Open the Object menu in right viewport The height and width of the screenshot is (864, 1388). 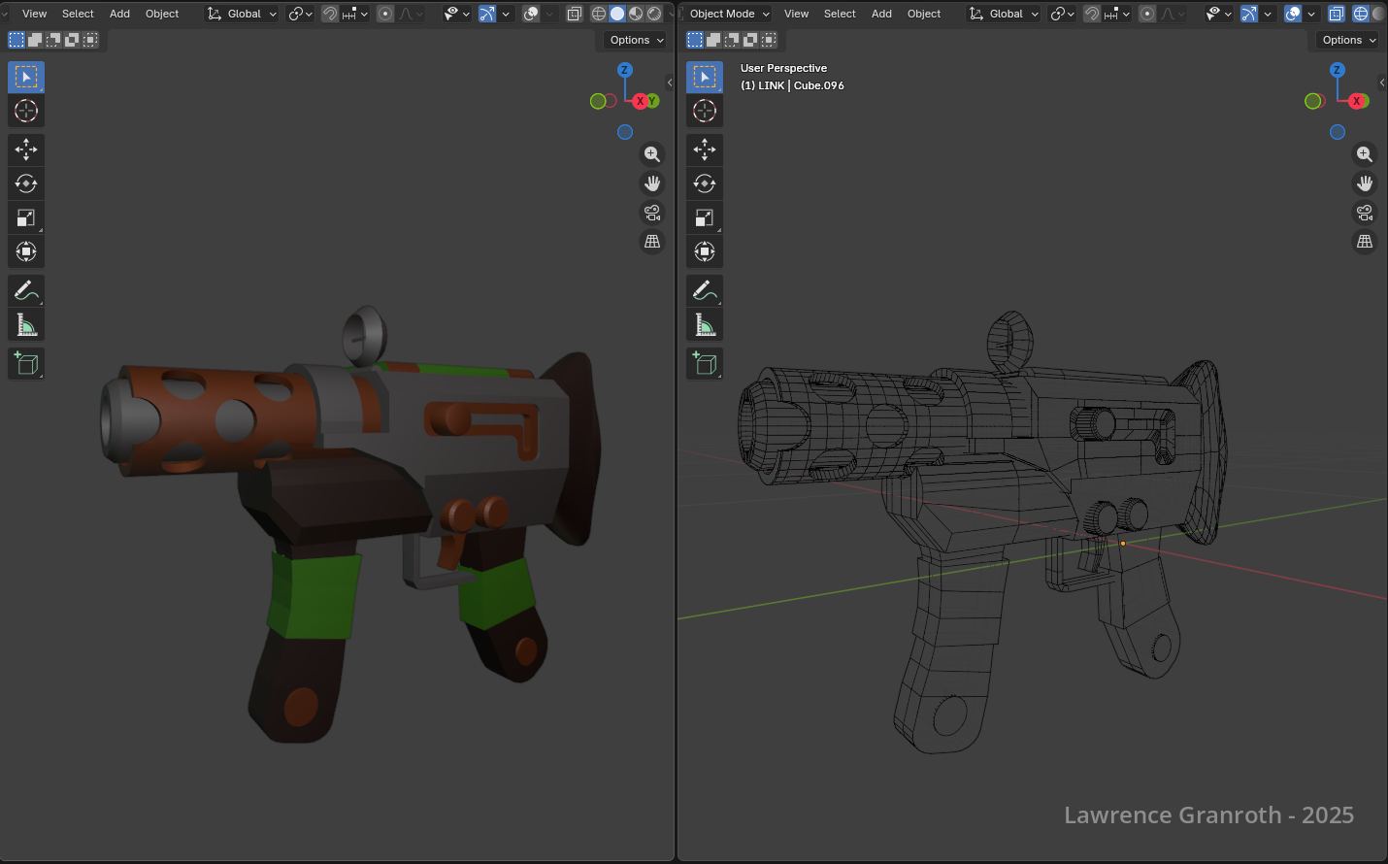tap(924, 14)
